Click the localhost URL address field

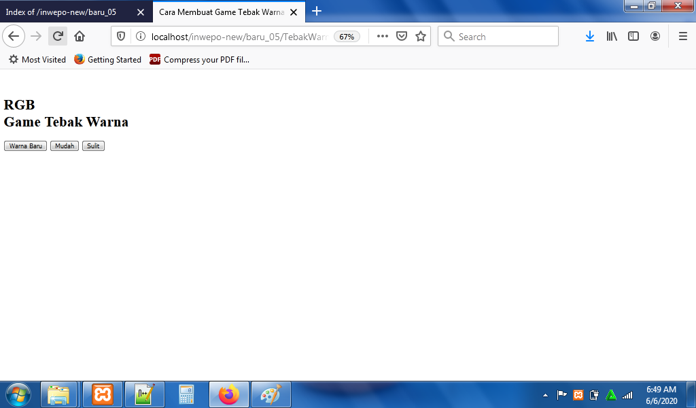tap(239, 37)
